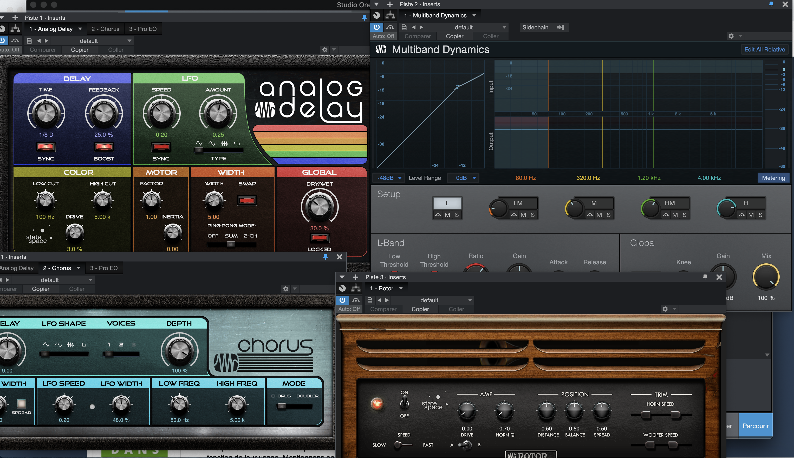
Task: Toggle Multiband Dynamics power button
Action: (376, 27)
